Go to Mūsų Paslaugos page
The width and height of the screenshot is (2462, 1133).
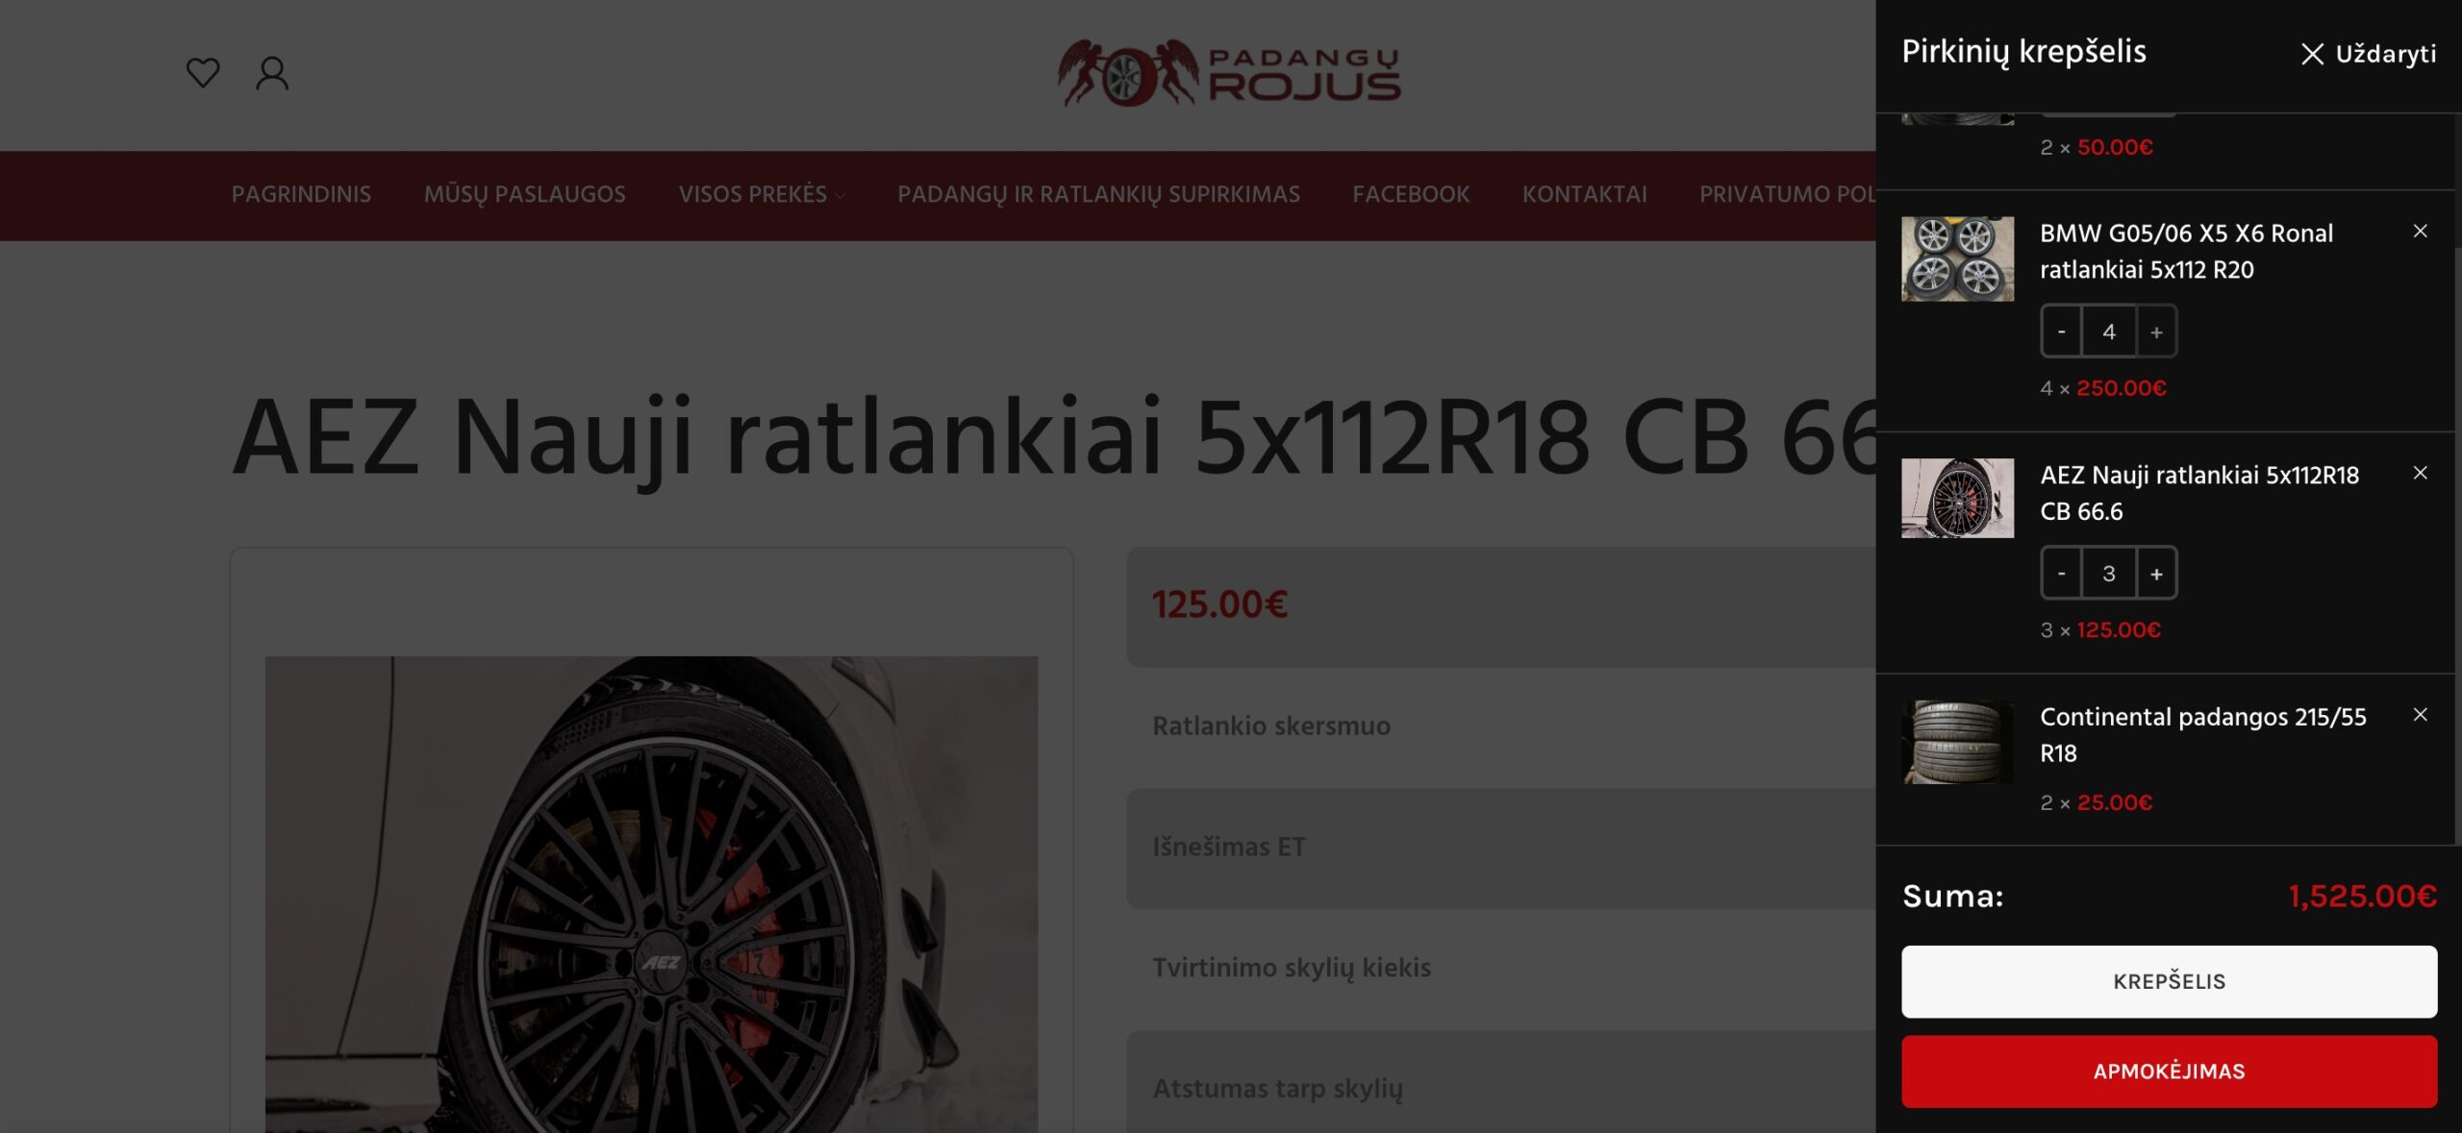(x=525, y=195)
